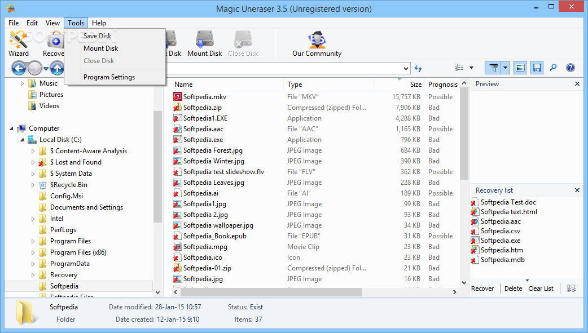
Task: Open Program Settings from Tools menu
Action: (x=115, y=77)
